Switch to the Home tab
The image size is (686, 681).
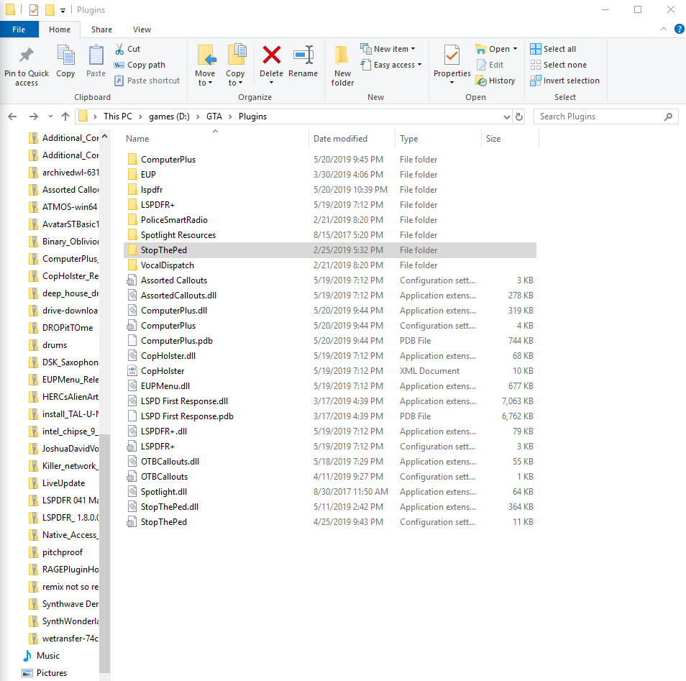click(x=60, y=29)
